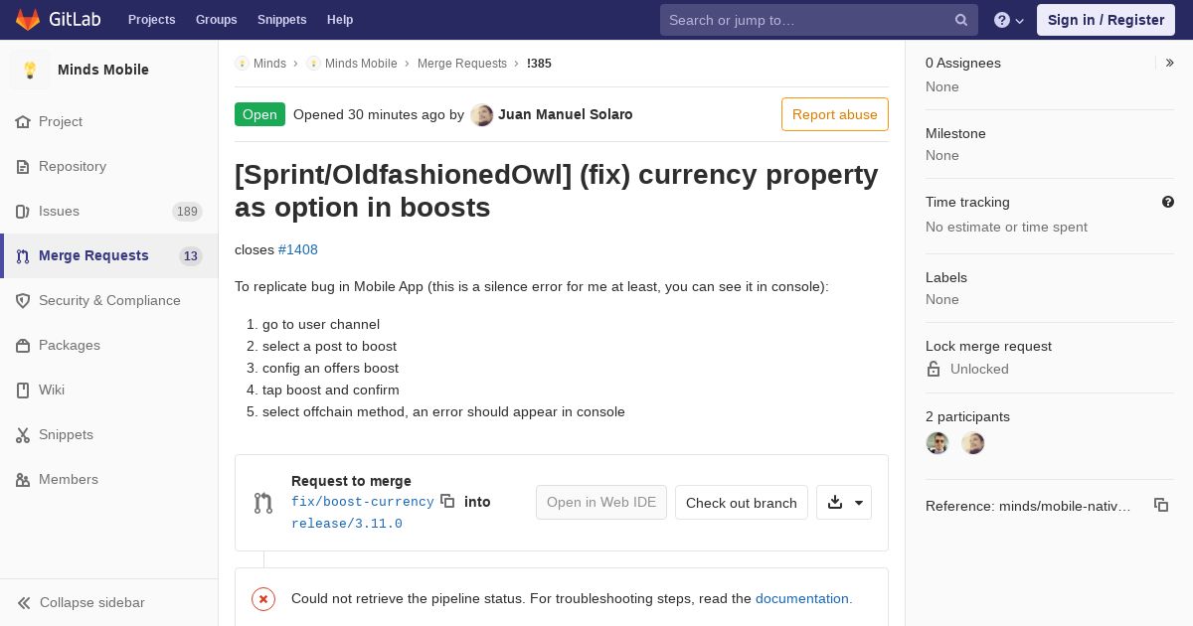
Task: Click the first participant avatar
Action: click(x=937, y=443)
